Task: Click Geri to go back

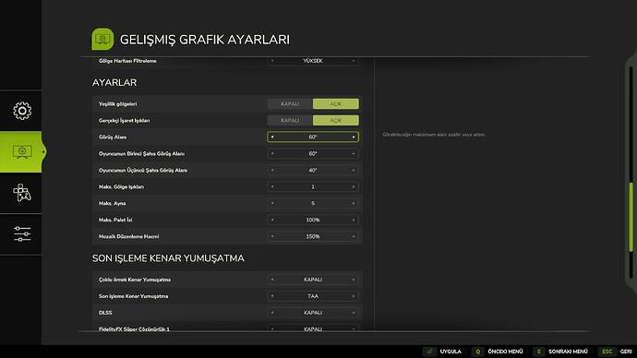Action: click(626, 352)
